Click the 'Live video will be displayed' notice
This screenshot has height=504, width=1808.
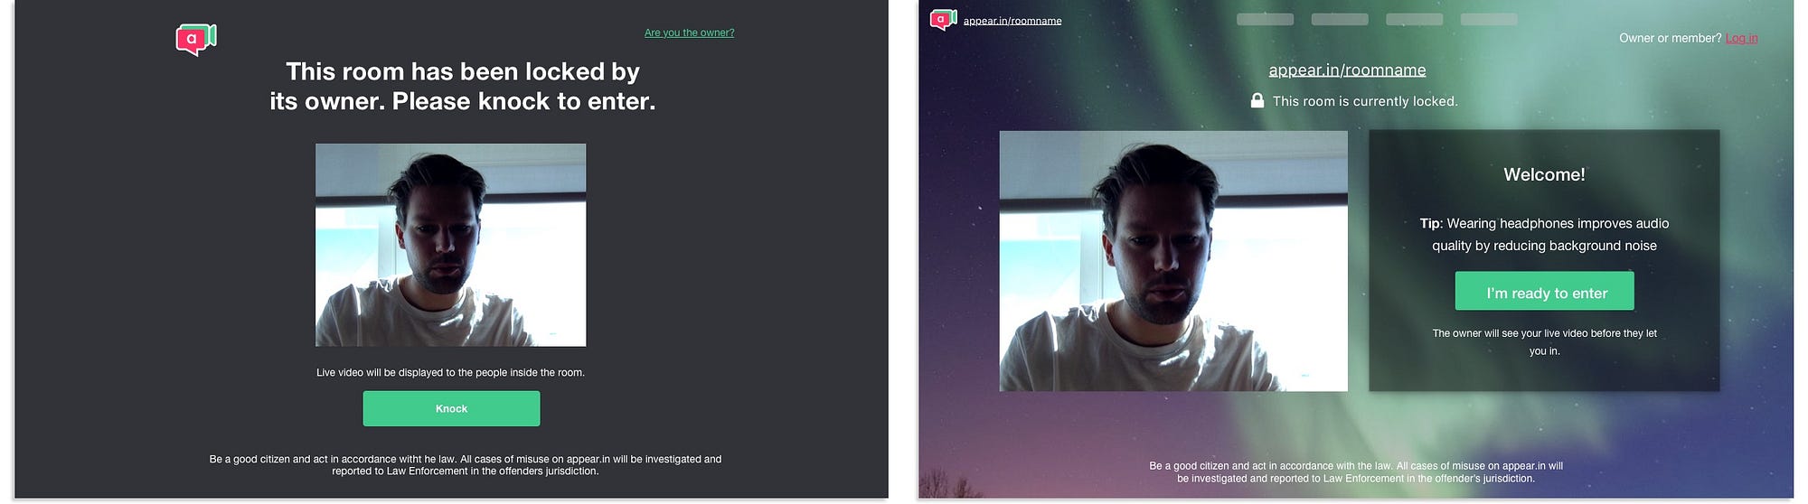click(x=450, y=372)
